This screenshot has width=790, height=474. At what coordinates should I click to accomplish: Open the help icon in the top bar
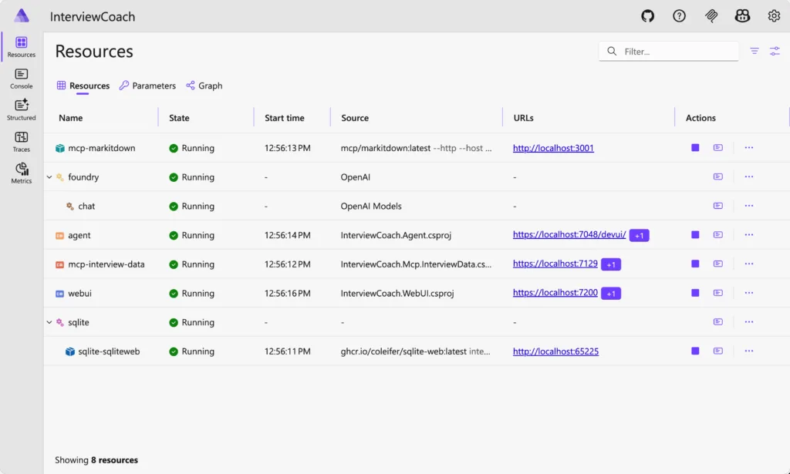click(679, 15)
